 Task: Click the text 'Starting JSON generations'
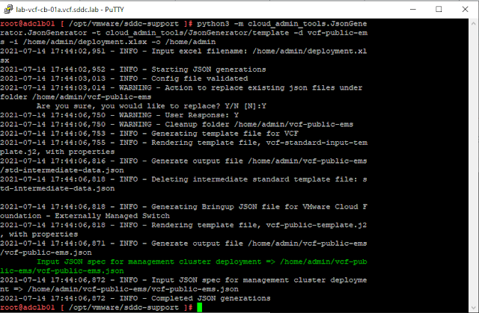[x=209, y=69]
